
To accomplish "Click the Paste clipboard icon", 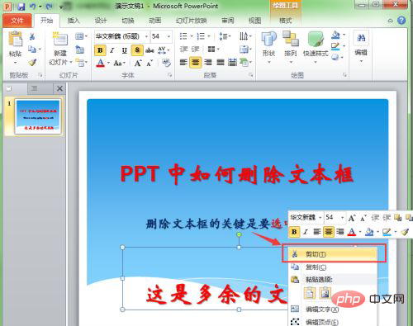I will point(16,39).
